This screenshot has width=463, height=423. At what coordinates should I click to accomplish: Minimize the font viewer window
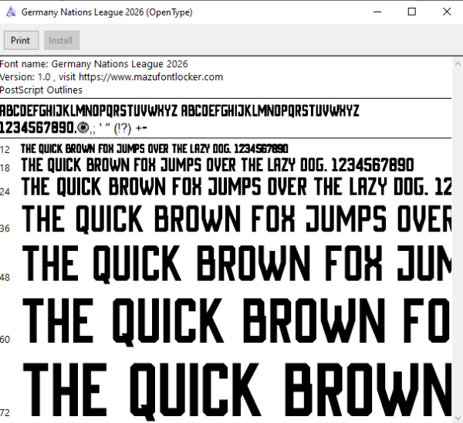click(377, 12)
